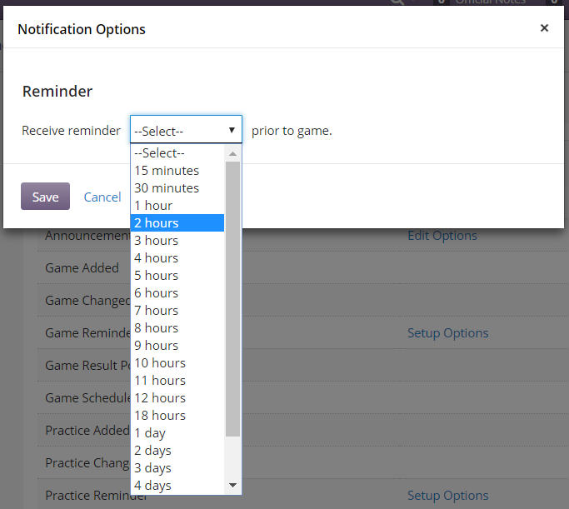Open the Receive reminder select box

[186, 129]
